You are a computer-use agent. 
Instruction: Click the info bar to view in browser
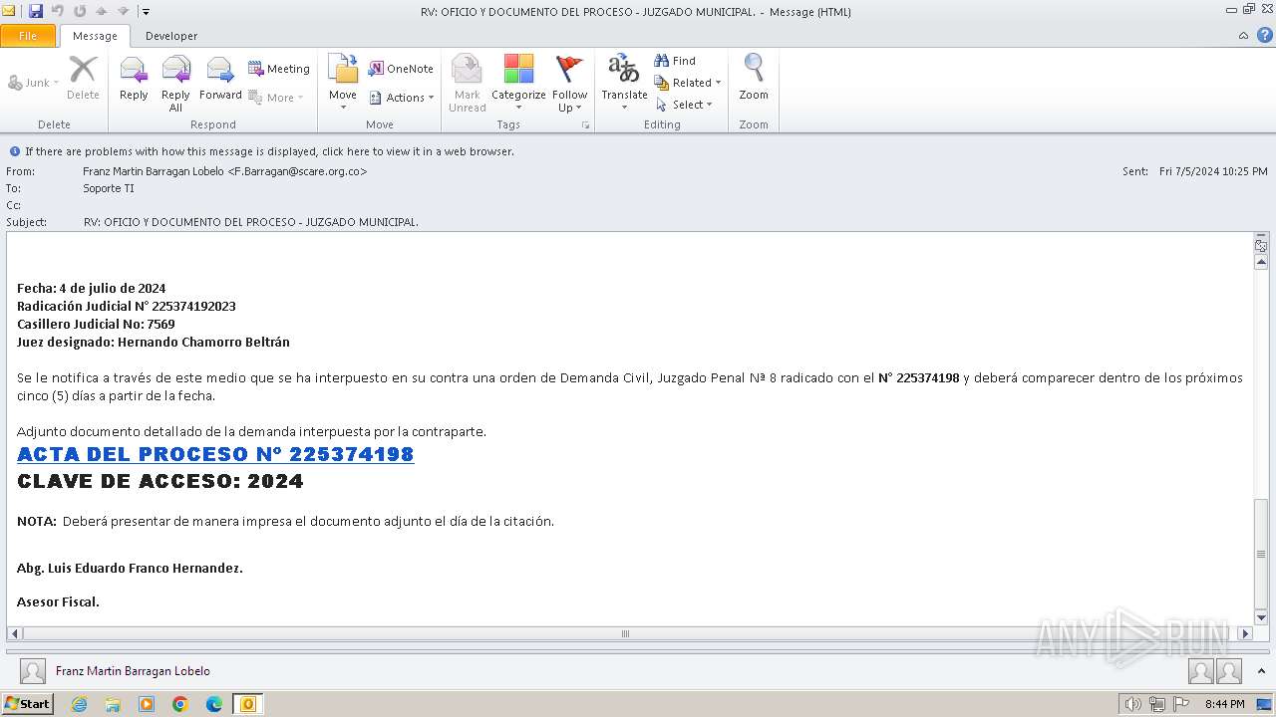(x=269, y=151)
